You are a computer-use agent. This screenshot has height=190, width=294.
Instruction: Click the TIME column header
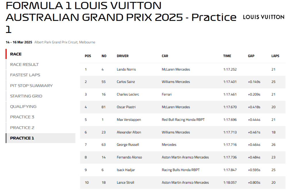point(227,56)
